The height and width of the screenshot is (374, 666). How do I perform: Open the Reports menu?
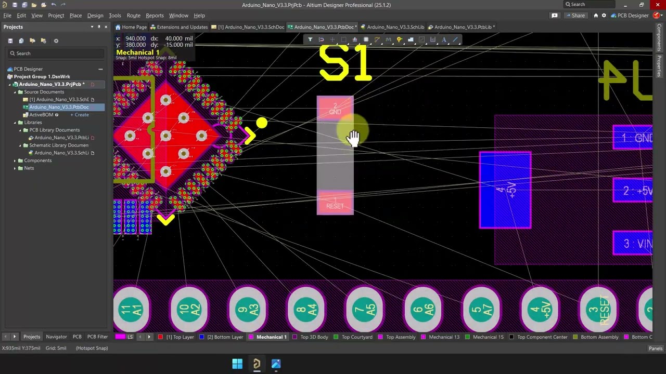coord(155,16)
